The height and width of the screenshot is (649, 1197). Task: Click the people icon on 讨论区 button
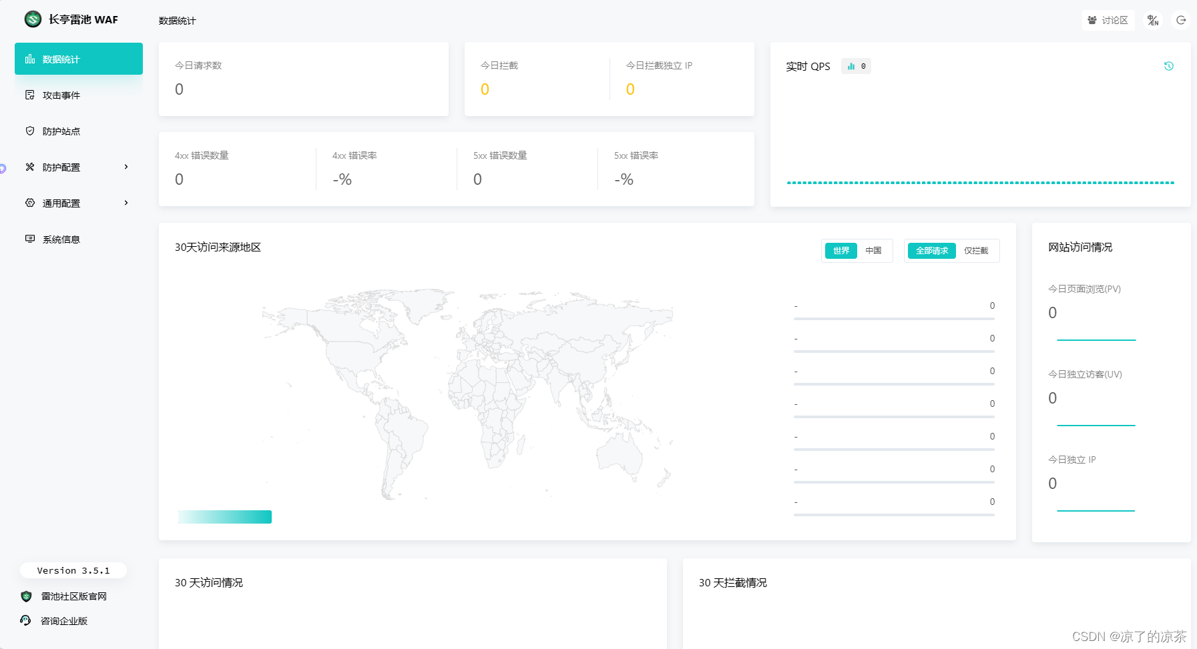pos(1092,20)
